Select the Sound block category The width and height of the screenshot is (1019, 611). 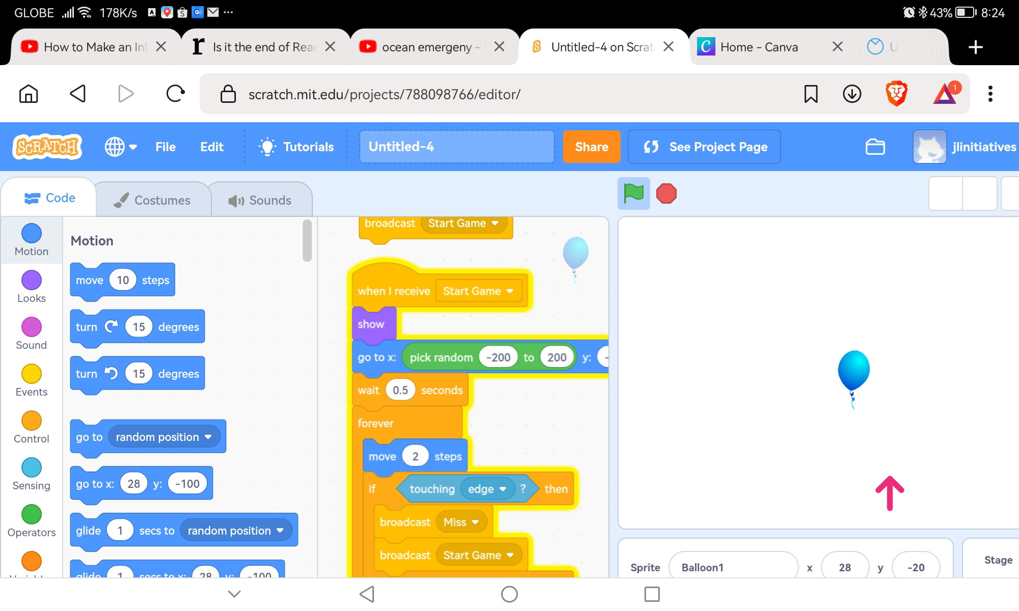coord(32,334)
